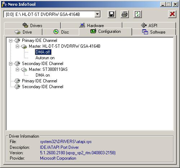Viewport: 180px width, 168px height.
Task: Click the ST3808110AS drive icon
Action: [x=24, y=69]
